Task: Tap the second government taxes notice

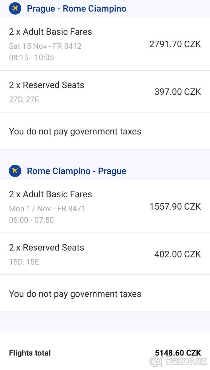Action: [75, 294]
